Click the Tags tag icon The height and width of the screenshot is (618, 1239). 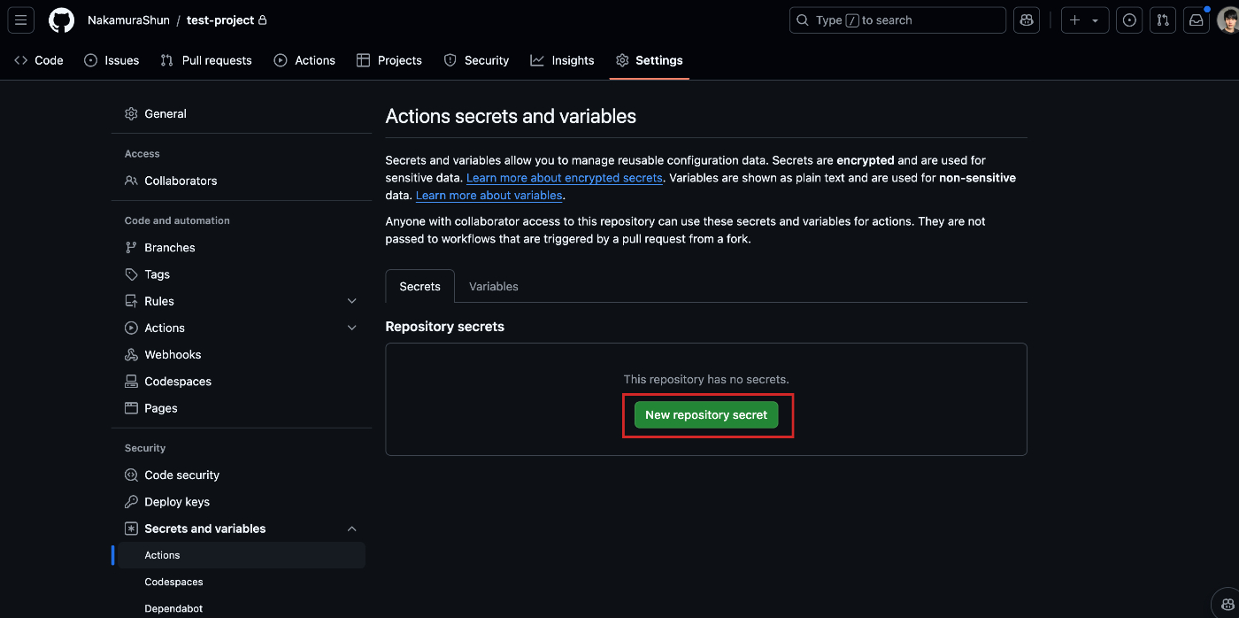click(131, 274)
